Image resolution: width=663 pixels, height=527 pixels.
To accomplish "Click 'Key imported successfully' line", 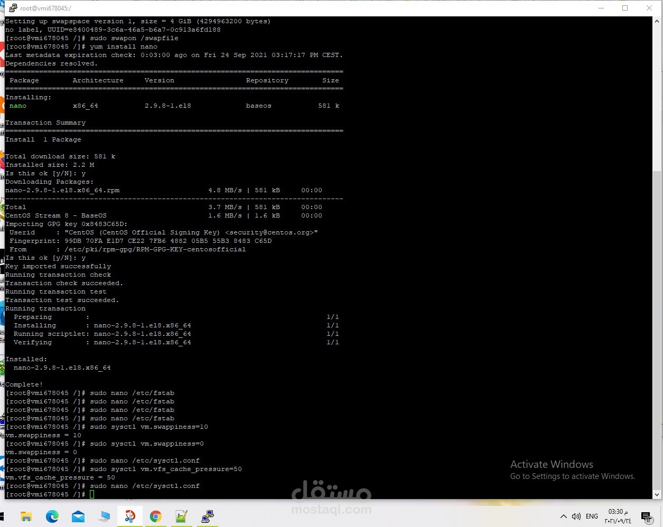I will click(x=58, y=266).
